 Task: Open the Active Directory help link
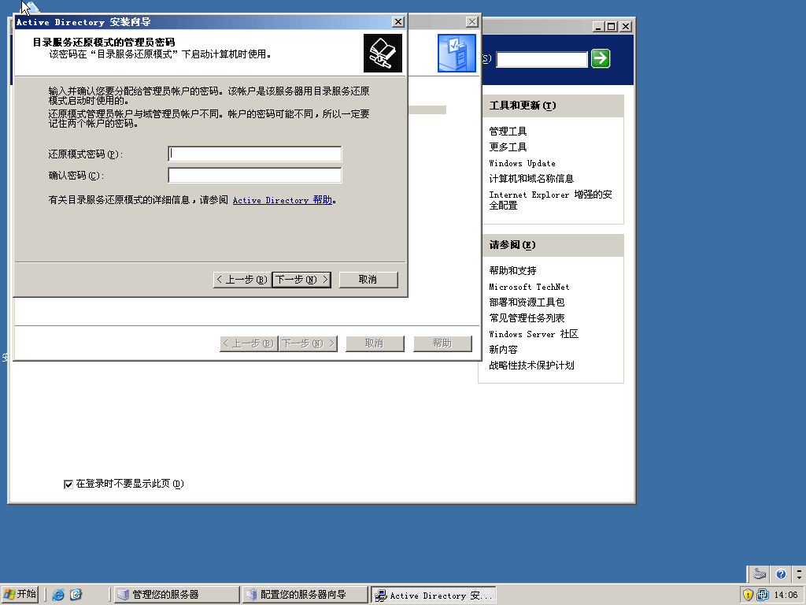pos(282,200)
